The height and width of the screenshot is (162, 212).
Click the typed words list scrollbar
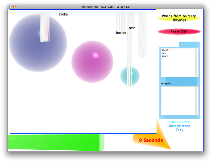pyautogui.click(x=197, y=62)
